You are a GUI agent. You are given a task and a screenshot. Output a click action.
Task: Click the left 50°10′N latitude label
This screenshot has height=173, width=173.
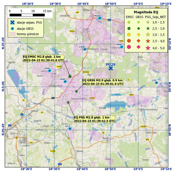coord(3,43)
